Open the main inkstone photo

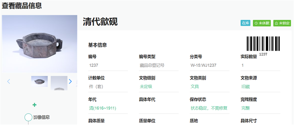(40, 44)
